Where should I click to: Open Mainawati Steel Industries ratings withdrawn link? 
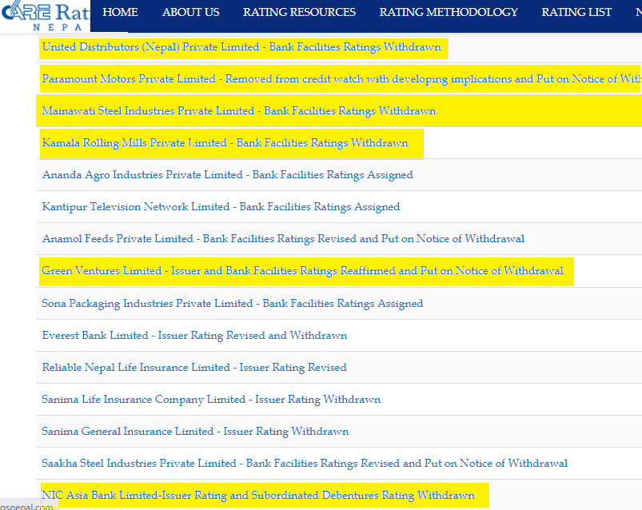pyautogui.click(x=239, y=111)
